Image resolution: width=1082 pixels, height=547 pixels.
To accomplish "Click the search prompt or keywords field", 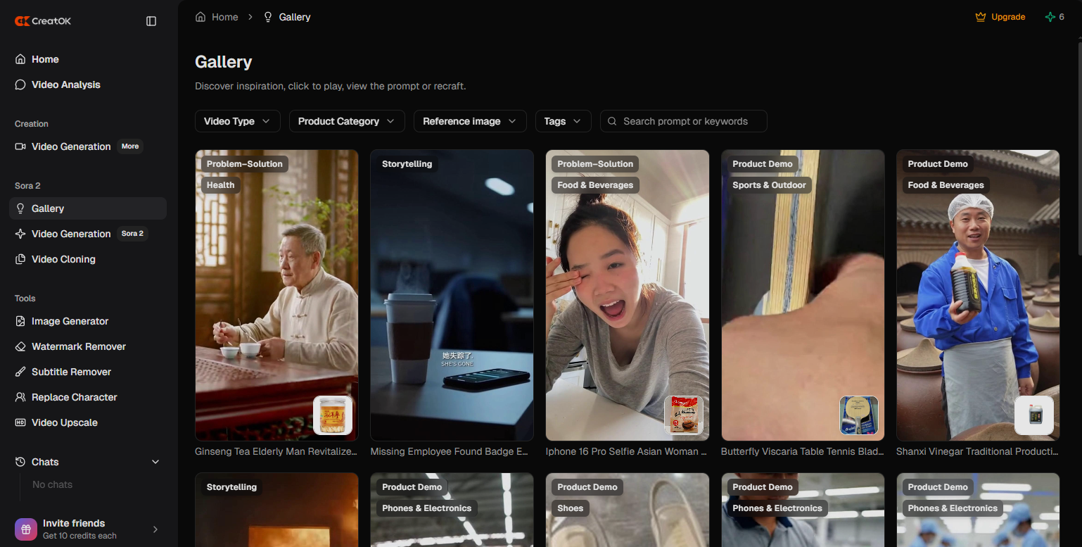I will point(689,121).
